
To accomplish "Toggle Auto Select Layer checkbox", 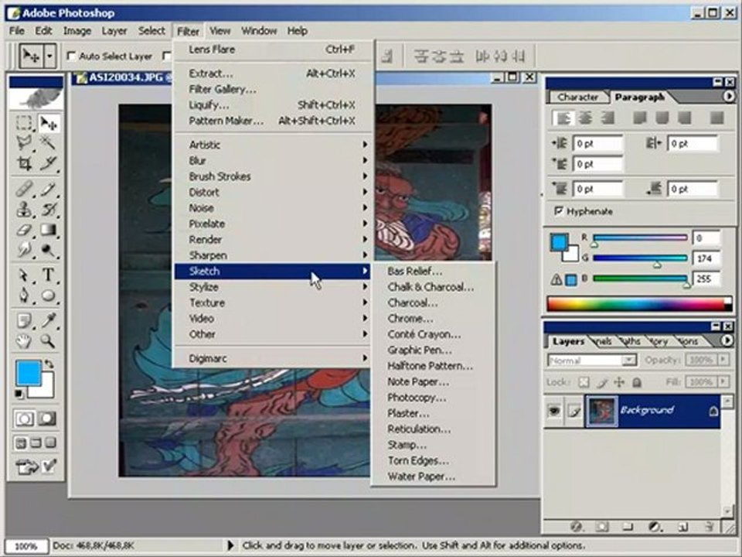I will pyautogui.click(x=71, y=56).
